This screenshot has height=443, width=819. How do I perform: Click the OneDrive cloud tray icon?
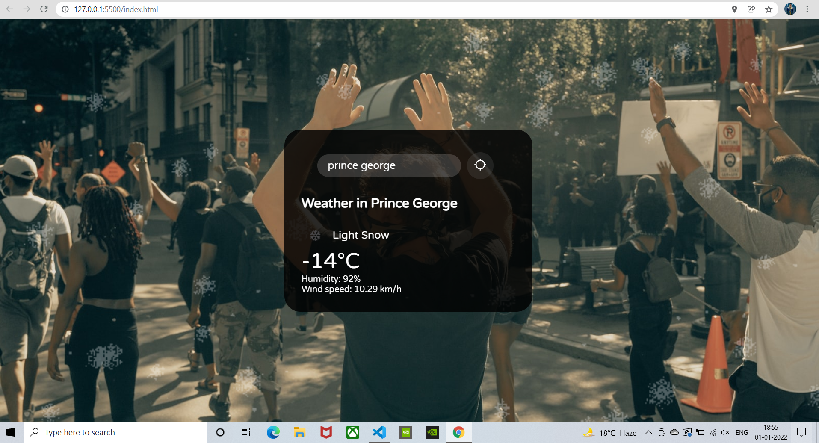(674, 432)
